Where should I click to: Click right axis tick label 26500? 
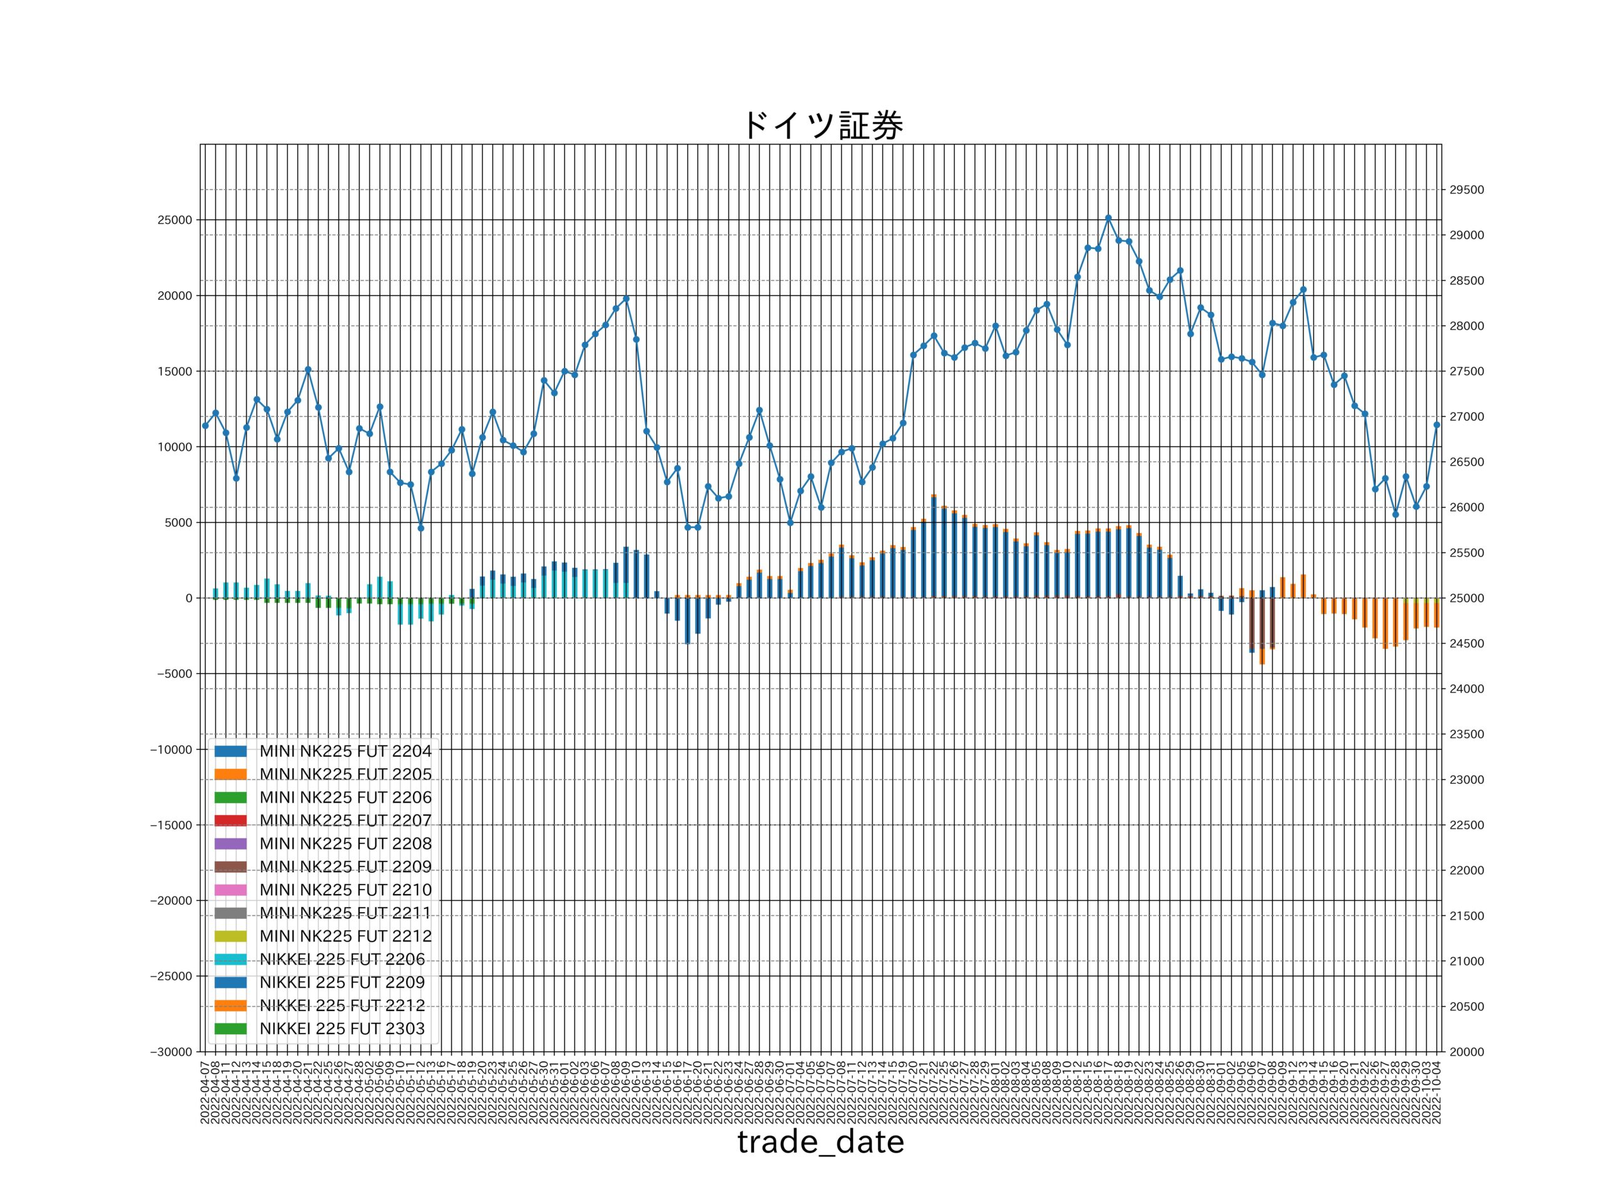[1467, 462]
